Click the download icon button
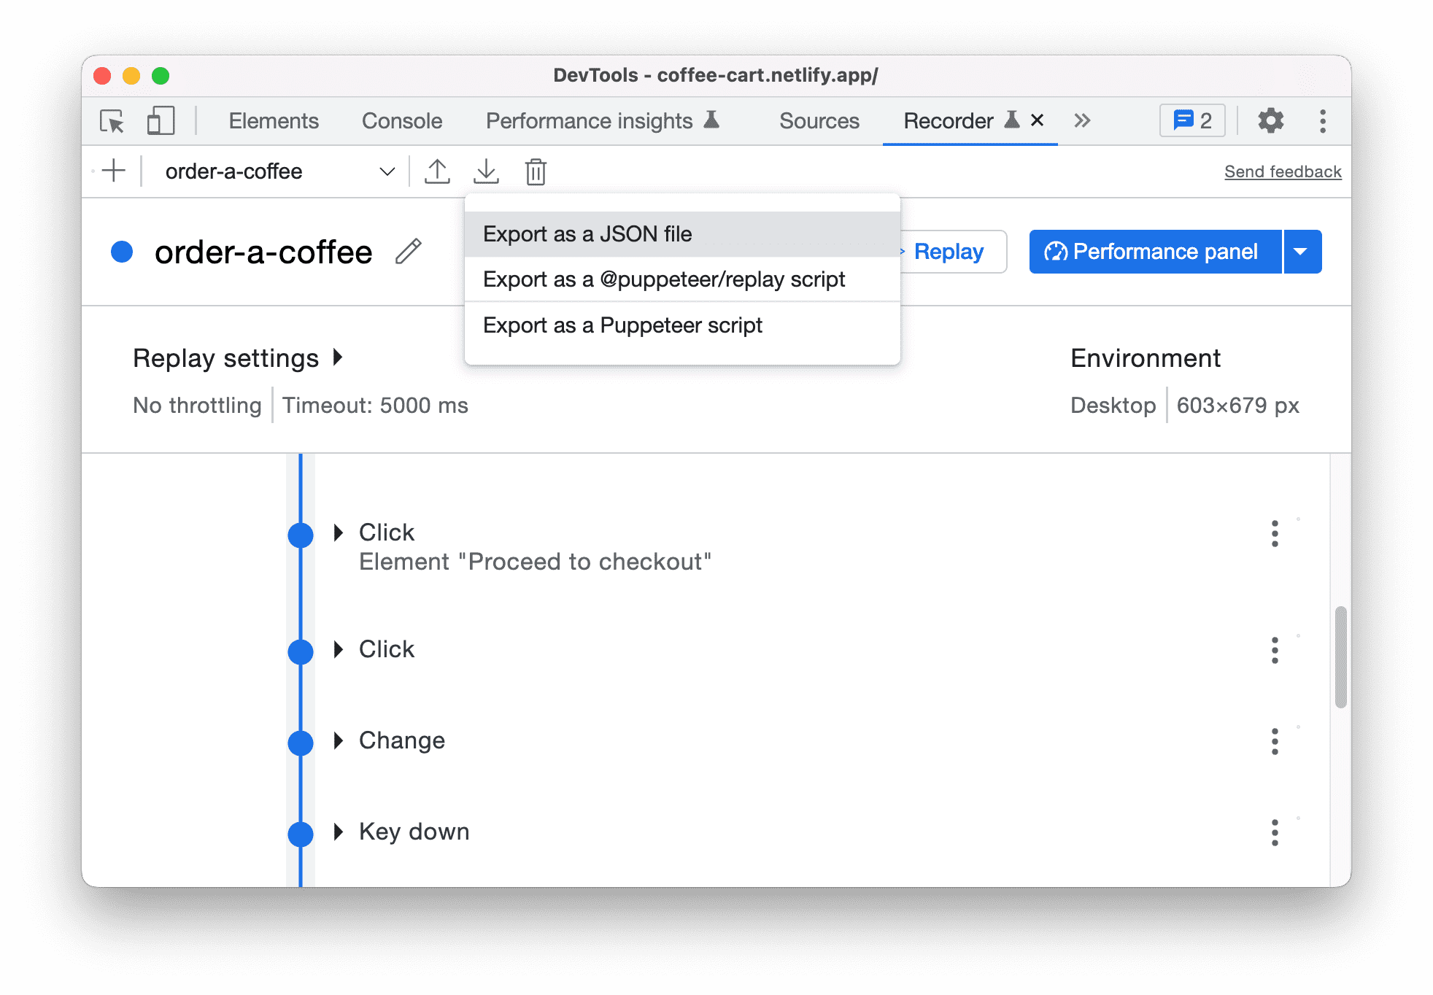This screenshot has height=995, width=1433. pyautogui.click(x=487, y=172)
